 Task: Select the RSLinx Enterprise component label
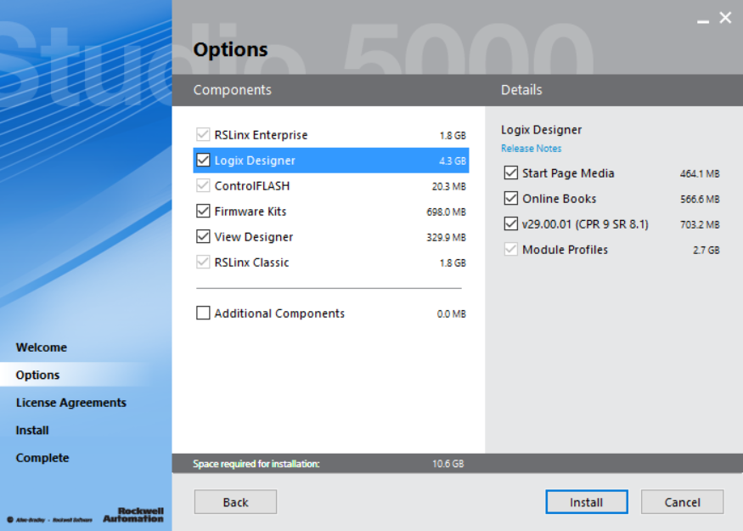point(261,135)
